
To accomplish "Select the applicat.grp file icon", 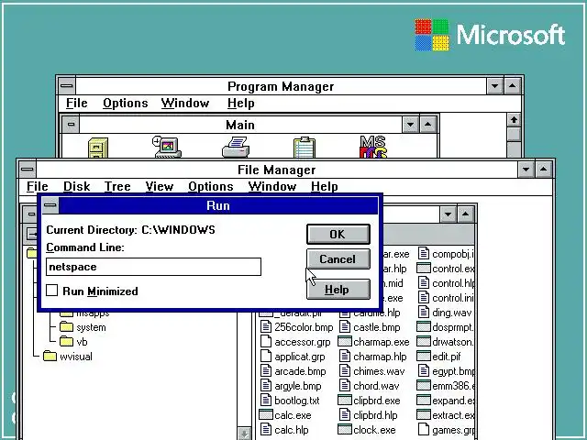I will [x=266, y=356].
